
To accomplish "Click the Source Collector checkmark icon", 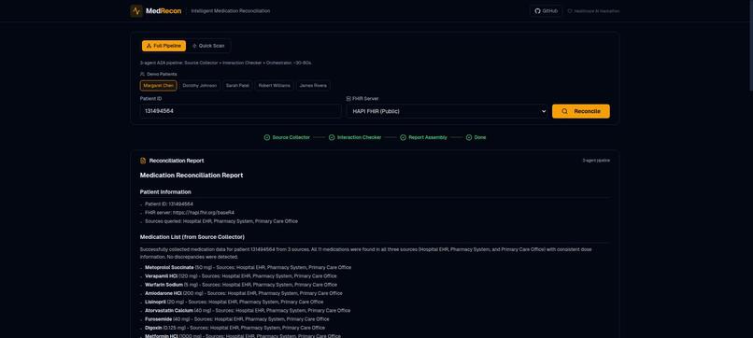I will pos(267,137).
